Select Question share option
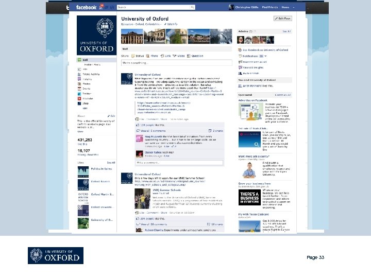 (195, 56)
